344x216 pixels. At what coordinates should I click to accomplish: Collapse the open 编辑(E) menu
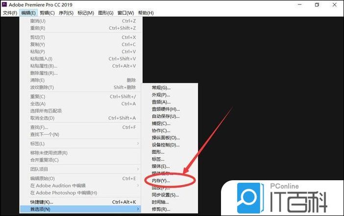28,13
